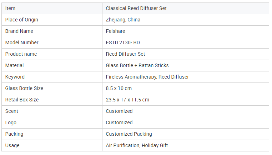Click the 'Model Number' label cell
Viewport: 272px width, 155px height.
coord(22,42)
